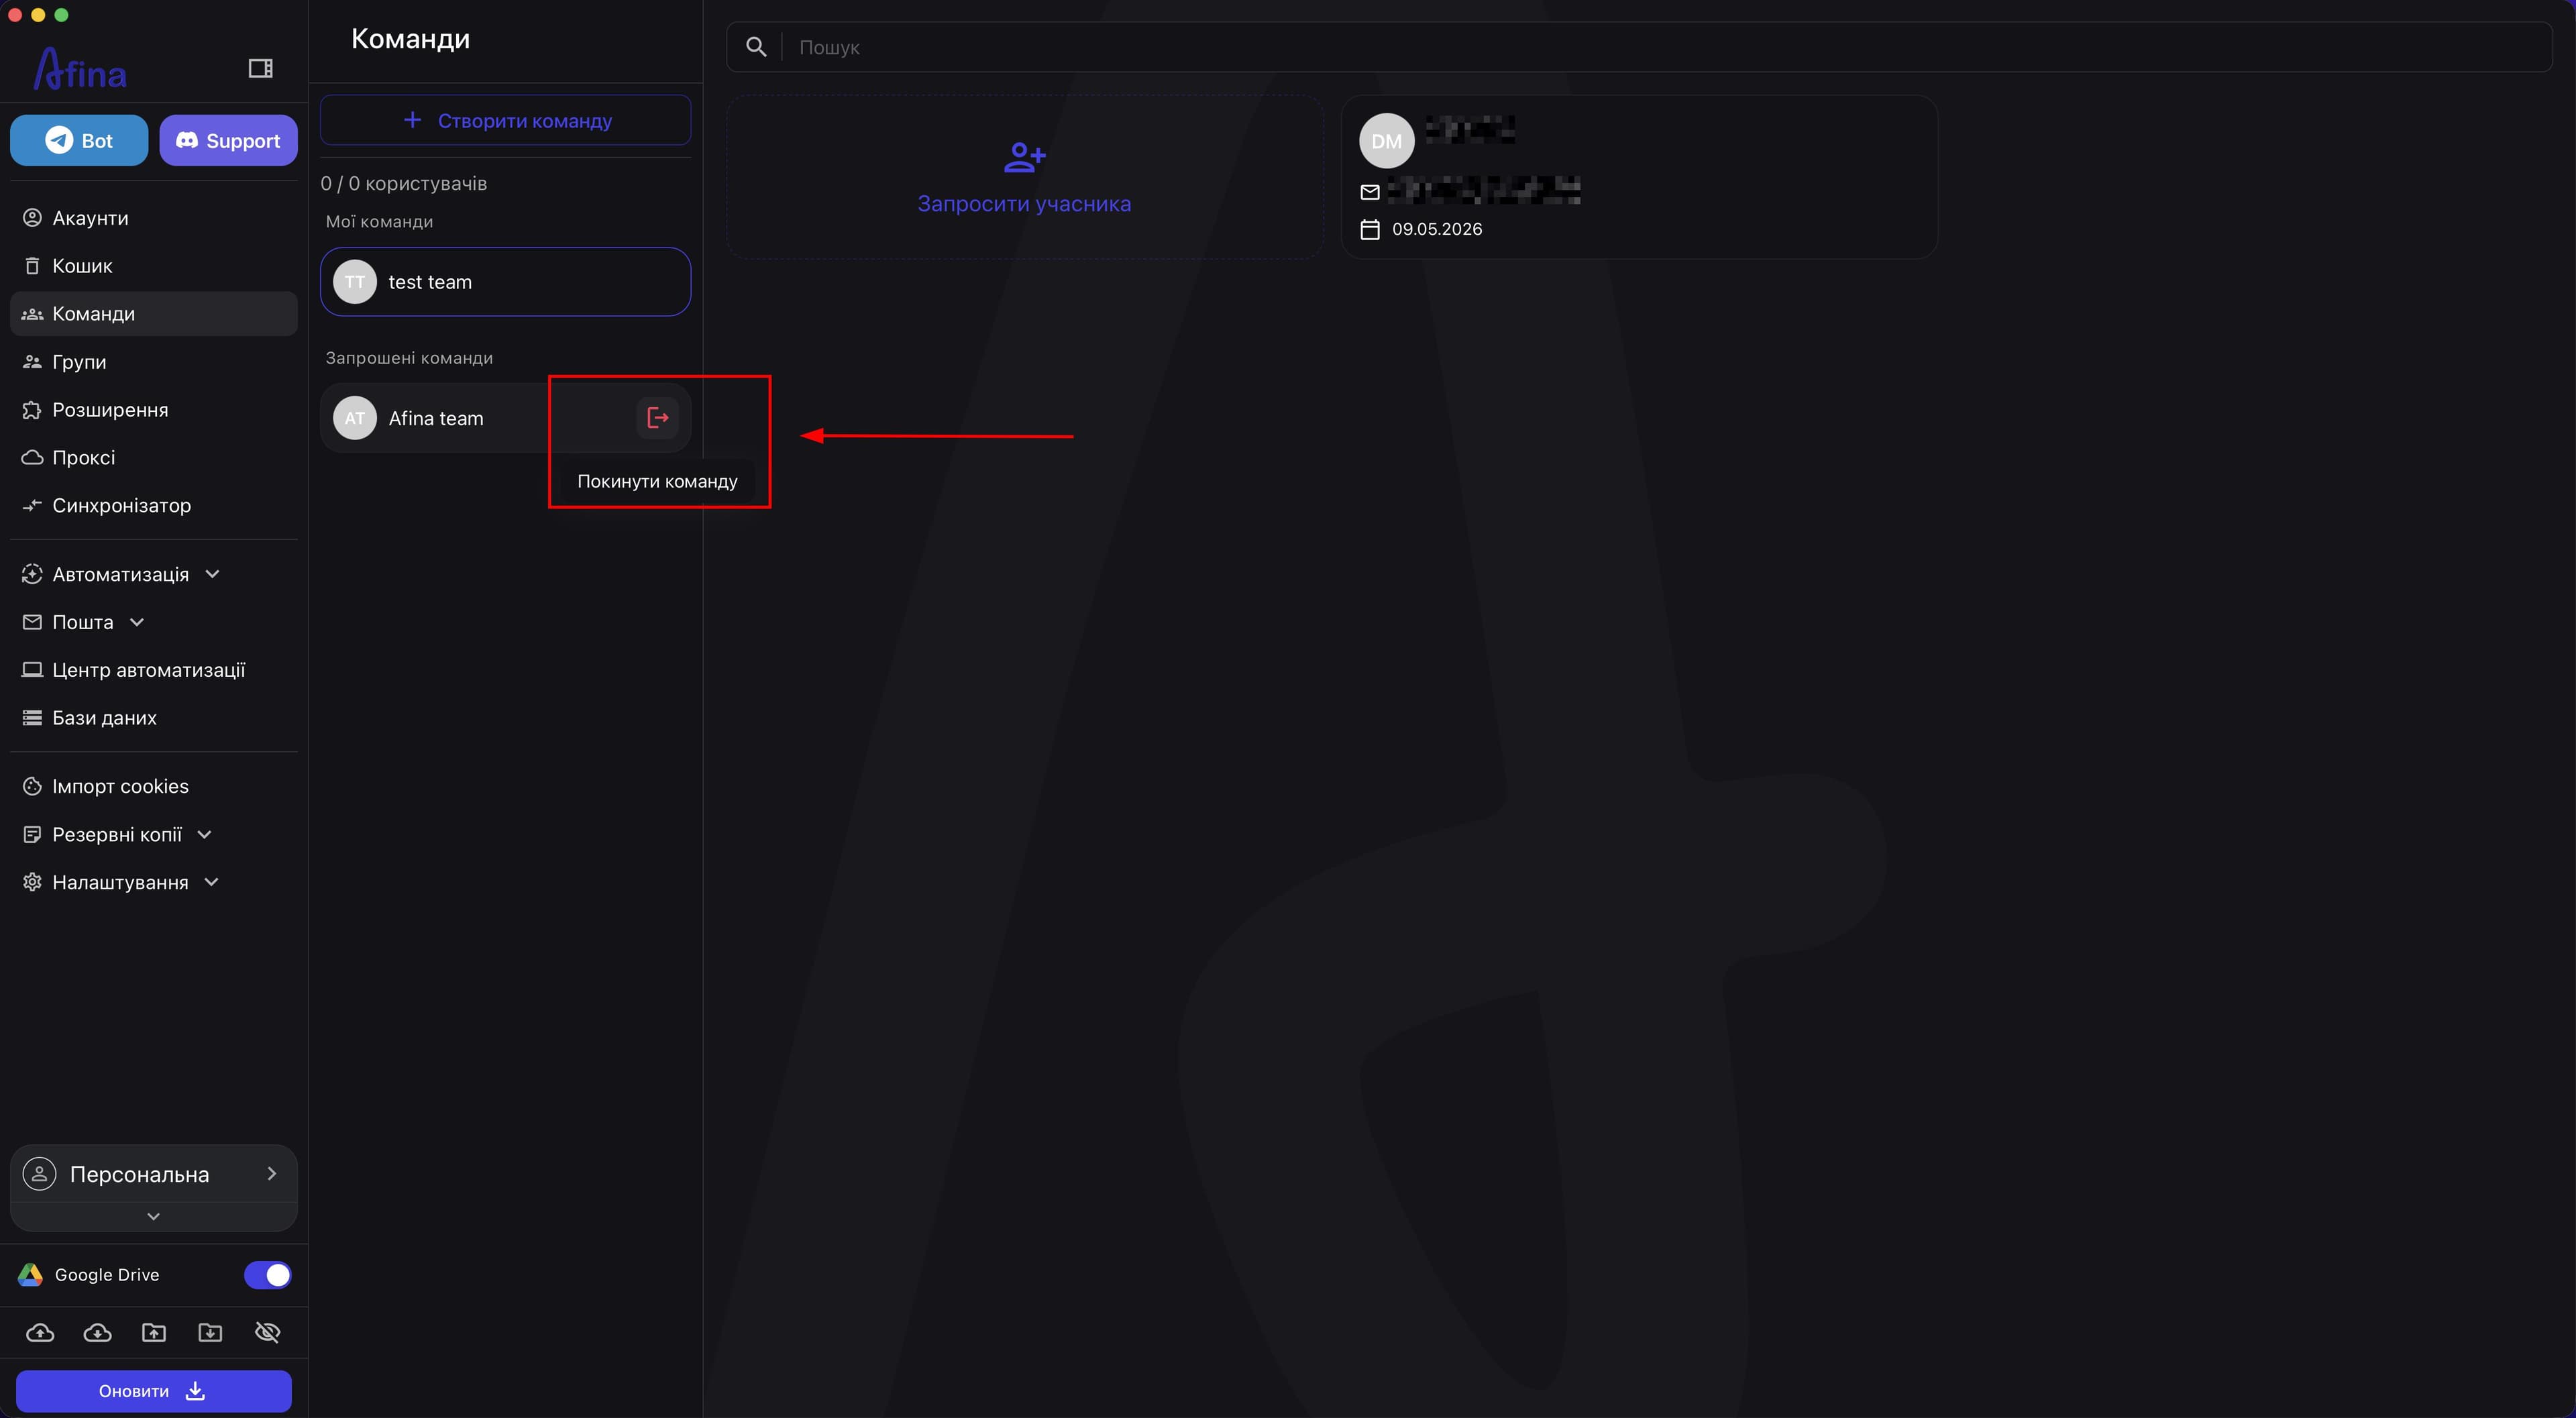The image size is (2576, 1418).
Task: Open the Discord Support button
Action: [228, 140]
